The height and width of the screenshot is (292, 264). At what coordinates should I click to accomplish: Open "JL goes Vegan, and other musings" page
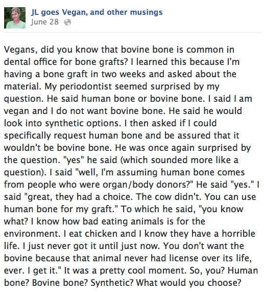(x=97, y=12)
